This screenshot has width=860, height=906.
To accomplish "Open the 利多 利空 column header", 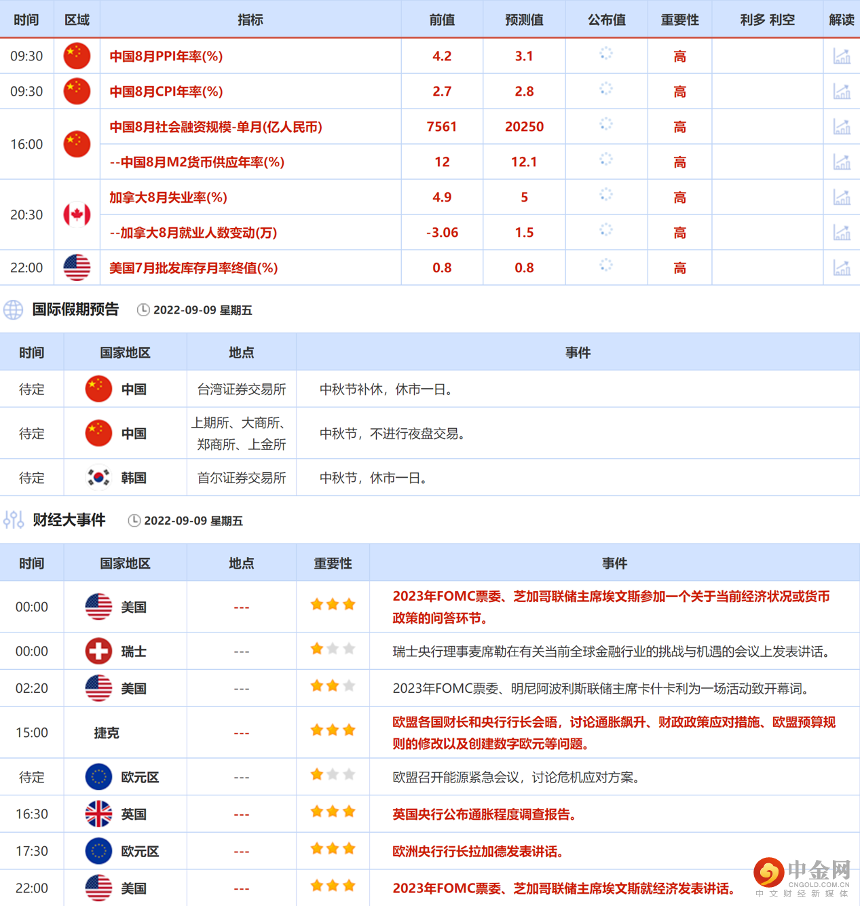I will 767,20.
